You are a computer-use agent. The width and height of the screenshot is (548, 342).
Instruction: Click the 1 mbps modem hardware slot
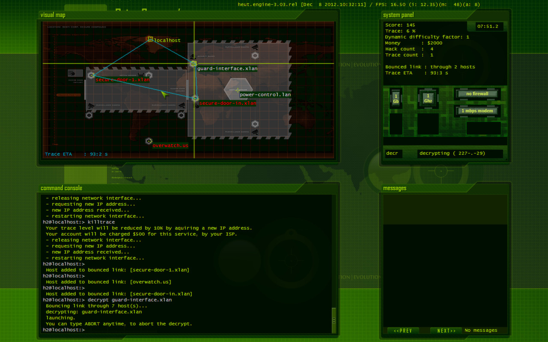(477, 111)
